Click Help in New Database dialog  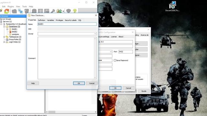[33, 83]
